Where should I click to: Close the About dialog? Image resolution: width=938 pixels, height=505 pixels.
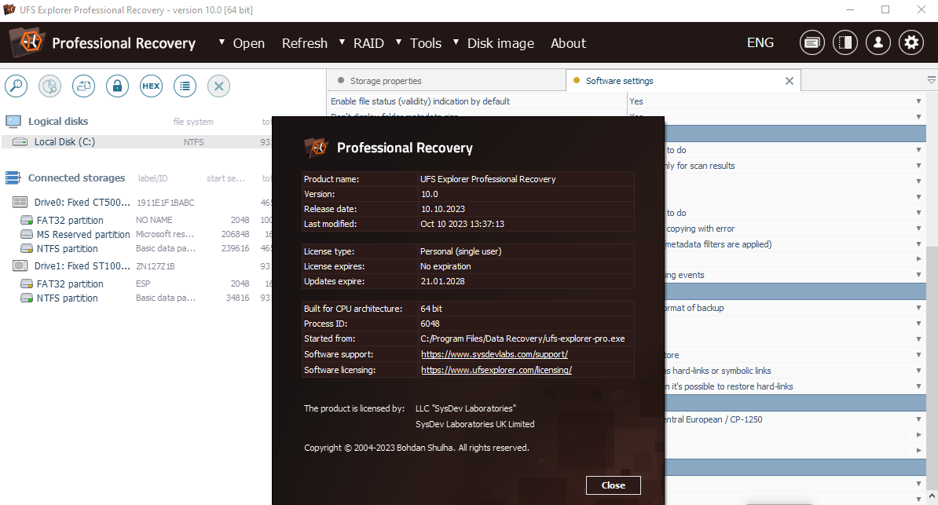[614, 485]
